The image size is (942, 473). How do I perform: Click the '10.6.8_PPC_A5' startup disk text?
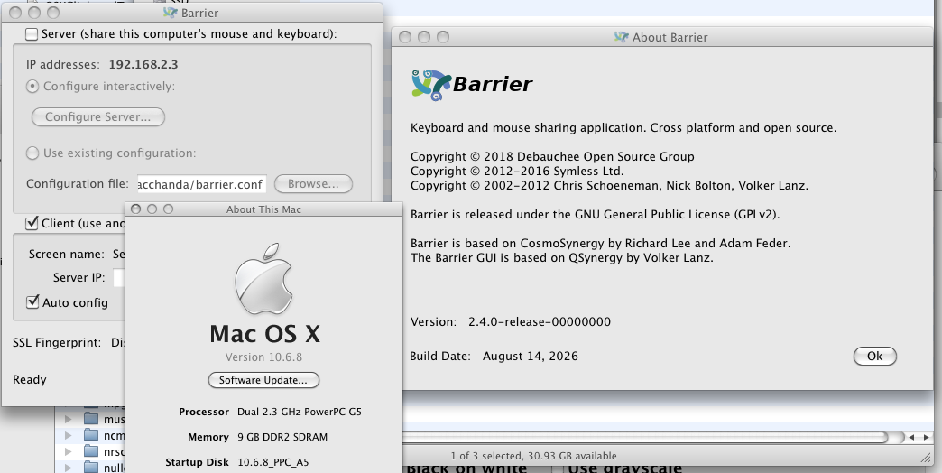pyautogui.click(x=273, y=462)
